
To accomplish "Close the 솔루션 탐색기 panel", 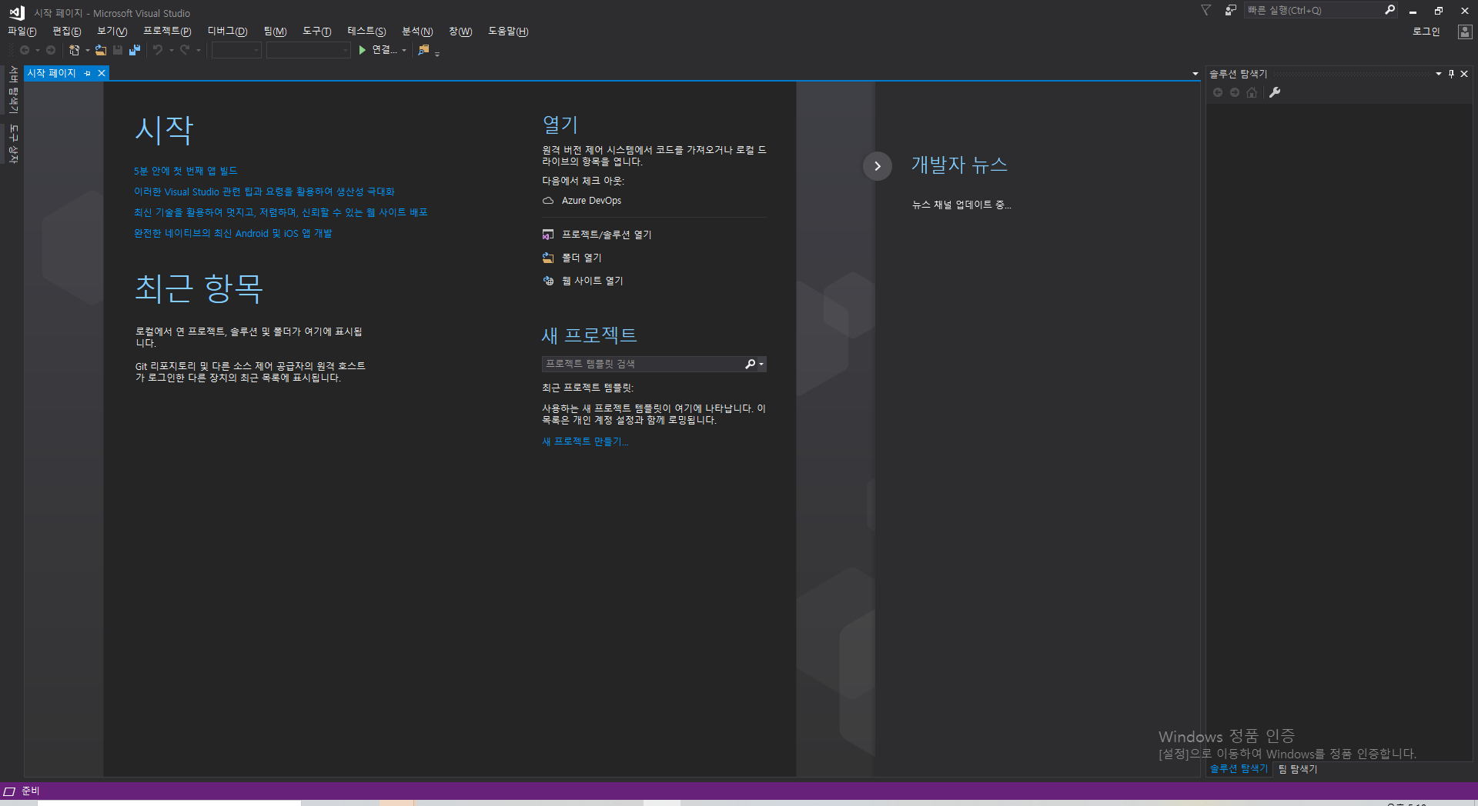I will pos(1464,74).
